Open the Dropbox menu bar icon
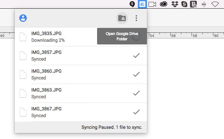 [x=175, y=4]
